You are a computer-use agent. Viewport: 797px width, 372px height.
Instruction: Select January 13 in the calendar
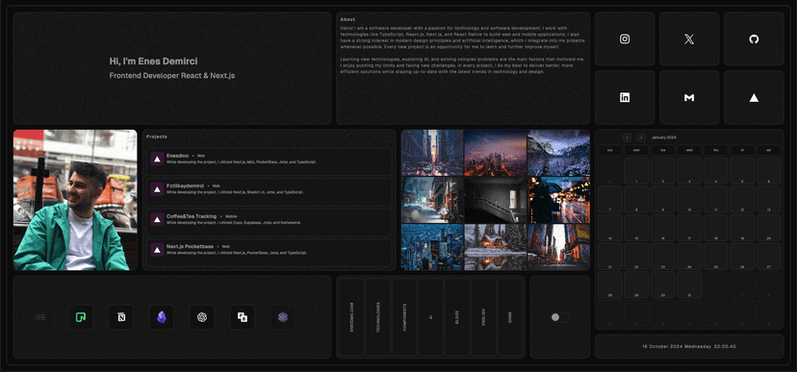point(768,199)
